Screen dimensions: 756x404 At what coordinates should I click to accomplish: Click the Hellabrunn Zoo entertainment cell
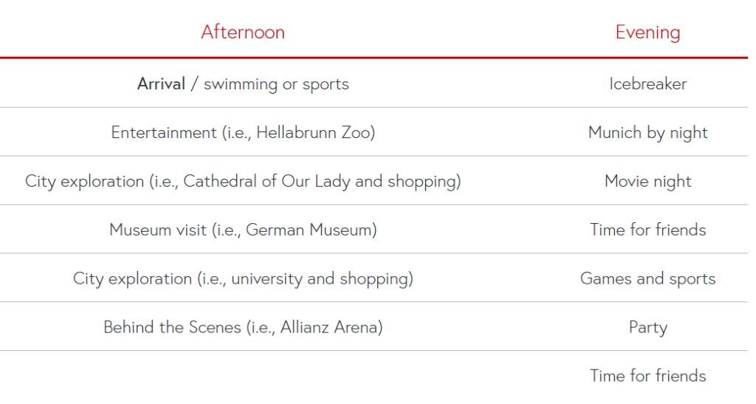click(x=243, y=133)
